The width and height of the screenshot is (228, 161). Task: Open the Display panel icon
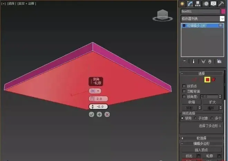tap(213, 3)
